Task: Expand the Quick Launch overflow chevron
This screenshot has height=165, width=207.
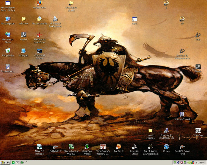Action: pyautogui.click(x=26, y=162)
